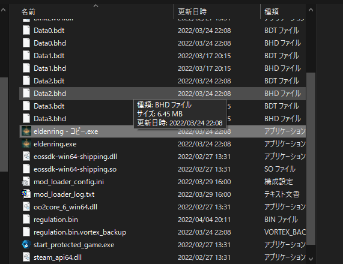Click the start_protected_game.exe icon
Viewport: 343px width, 264px height.
click(26, 245)
